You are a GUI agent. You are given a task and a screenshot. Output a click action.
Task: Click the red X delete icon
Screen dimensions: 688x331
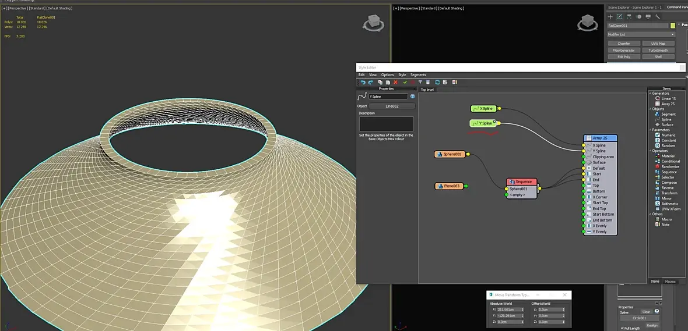[395, 82]
